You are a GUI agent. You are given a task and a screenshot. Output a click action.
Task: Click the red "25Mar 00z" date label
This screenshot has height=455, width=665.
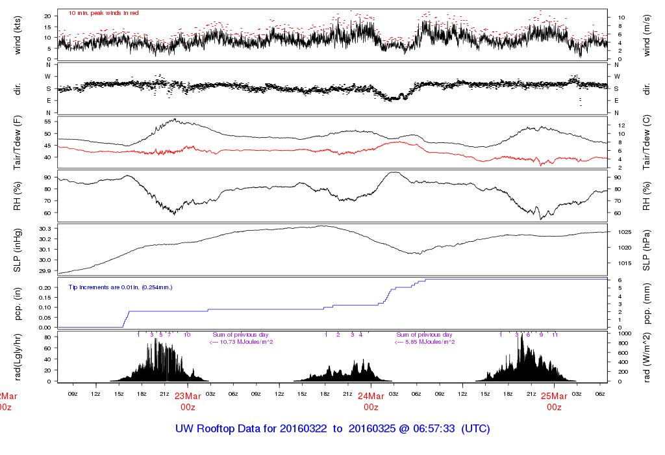554,402
